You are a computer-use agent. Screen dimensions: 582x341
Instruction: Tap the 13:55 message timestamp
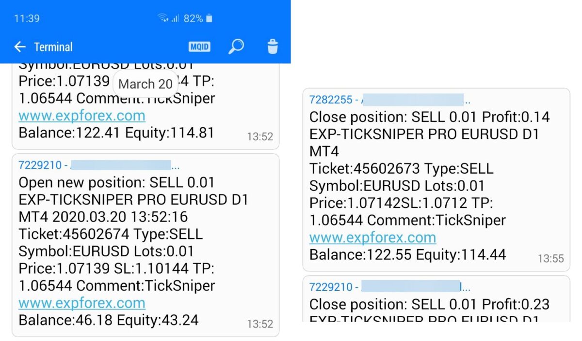pyautogui.click(x=550, y=259)
